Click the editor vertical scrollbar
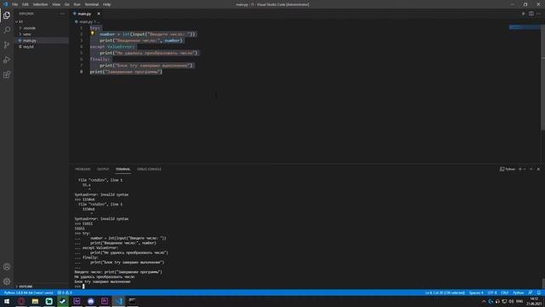Image resolution: width=545 pixels, height=307 pixels. pos(543,78)
